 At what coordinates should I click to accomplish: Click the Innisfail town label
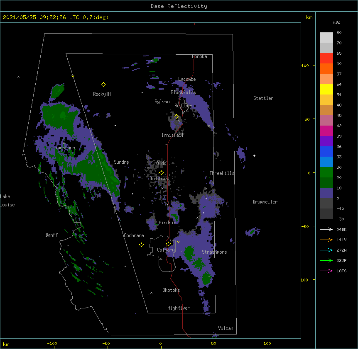[x=172, y=135]
